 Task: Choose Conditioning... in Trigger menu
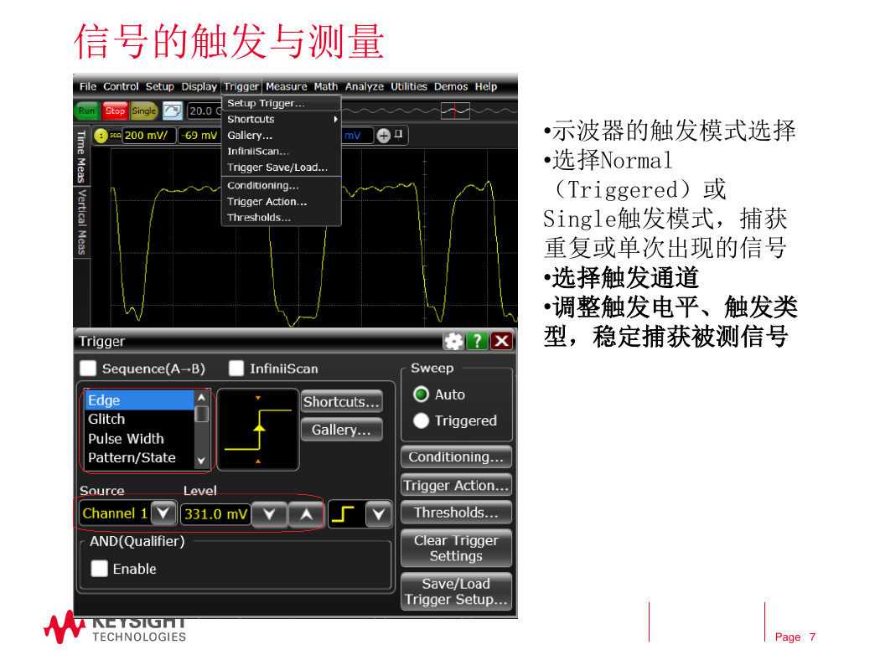click(x=281, y=186)
